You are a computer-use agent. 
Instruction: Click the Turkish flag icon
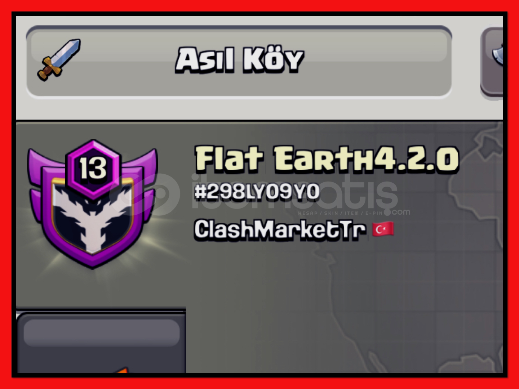click(x=383, y=229)
